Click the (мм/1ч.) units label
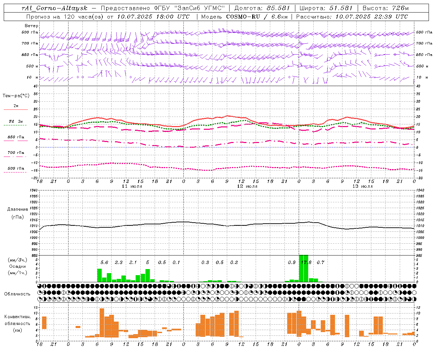Viewport: 434px width, 347px height. 17,273
